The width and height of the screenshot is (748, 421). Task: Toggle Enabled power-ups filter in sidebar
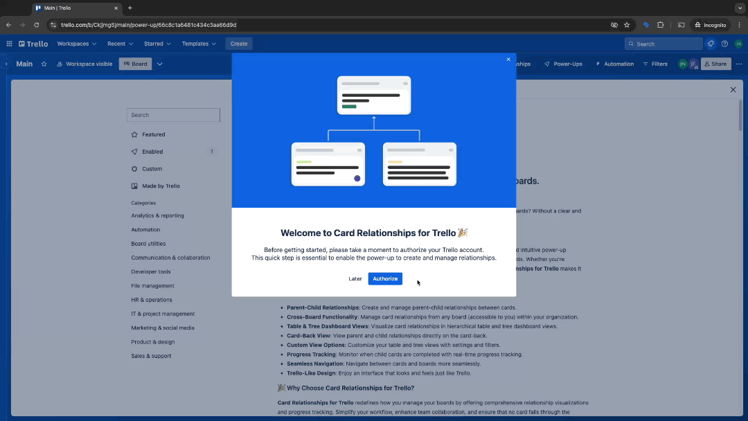tap(151, 151)
